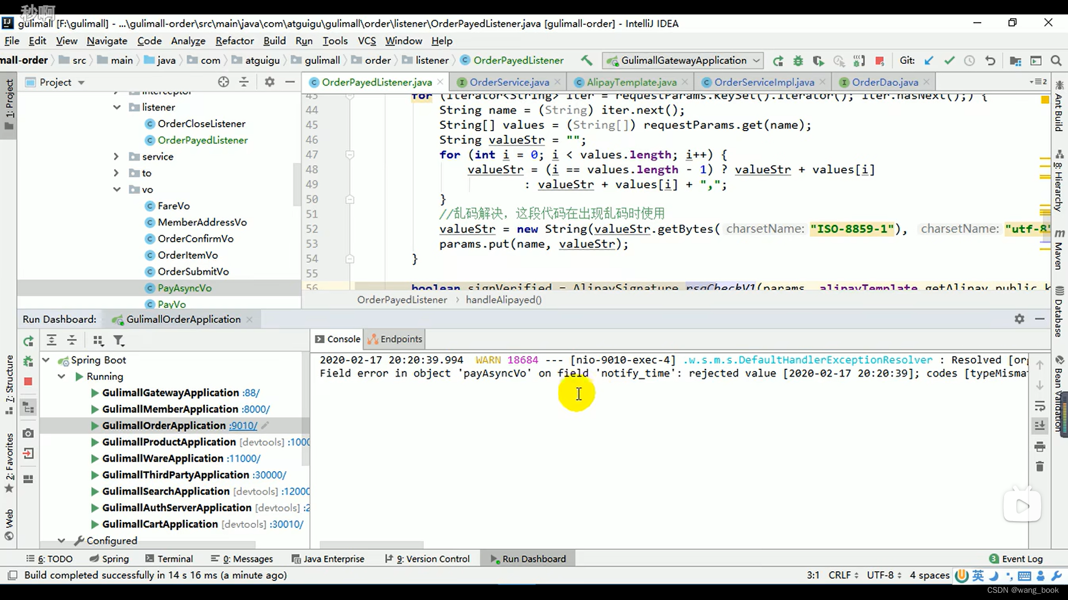The height and width of the screenshot is (600, 1068).
Task: Locate current file in Project panel
Action: click(224, 82)
